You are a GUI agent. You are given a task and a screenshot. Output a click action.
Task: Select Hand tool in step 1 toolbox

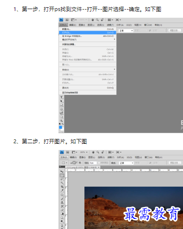pos(61,117)
